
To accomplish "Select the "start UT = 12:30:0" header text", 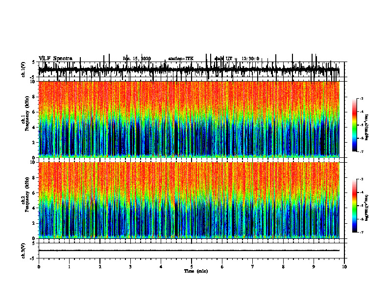I will [237, 59].
